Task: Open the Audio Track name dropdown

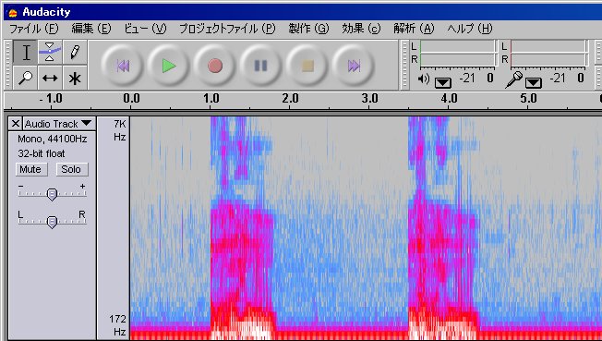Action: pos(59,124)
